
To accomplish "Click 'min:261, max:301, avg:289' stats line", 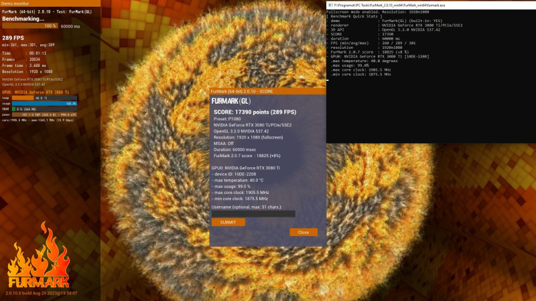I will pos(28,45).
